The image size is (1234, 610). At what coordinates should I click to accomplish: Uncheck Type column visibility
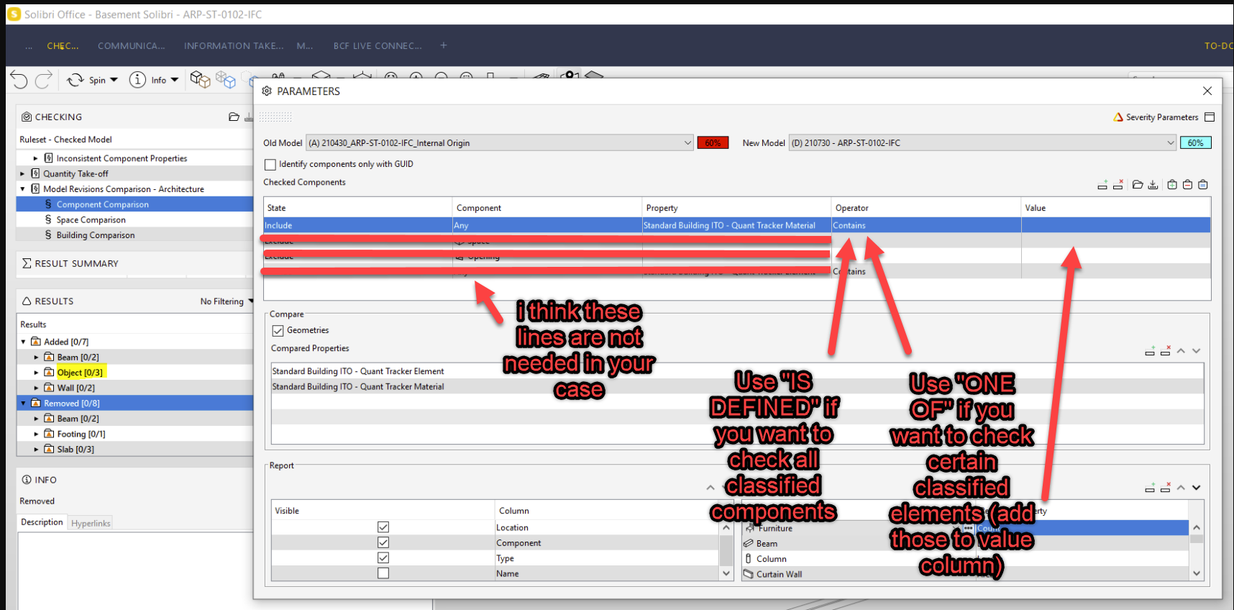[x=383, y=558]
